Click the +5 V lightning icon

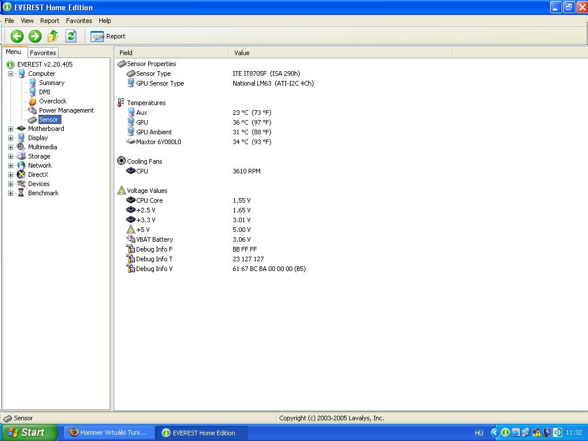131,230
